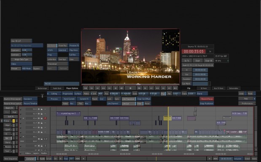Toggle the Ripple edit button

pos(95,99)
